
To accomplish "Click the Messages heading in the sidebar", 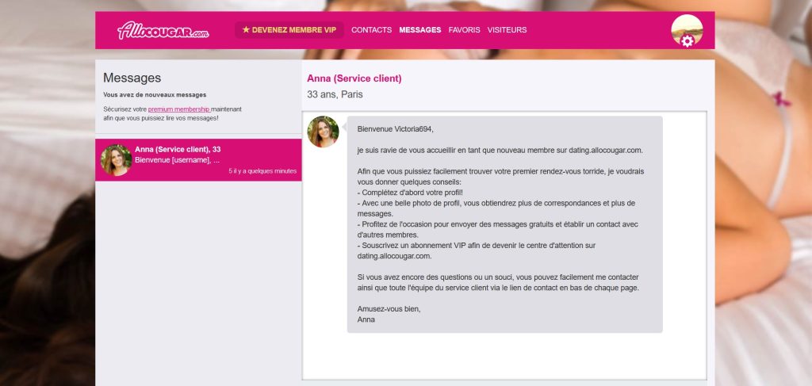I will pyautogui.click(x=132, y=78).
